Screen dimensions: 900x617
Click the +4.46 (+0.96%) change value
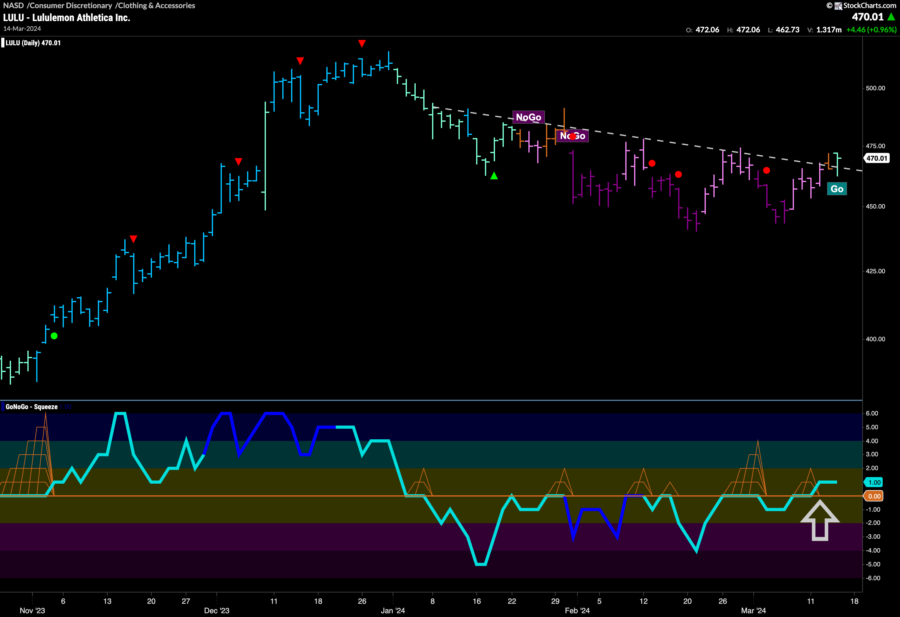tap(871, 30)
